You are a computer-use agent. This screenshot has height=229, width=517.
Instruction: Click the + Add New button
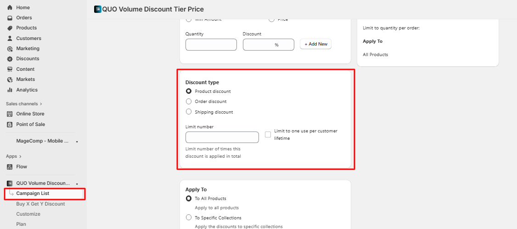316,44
